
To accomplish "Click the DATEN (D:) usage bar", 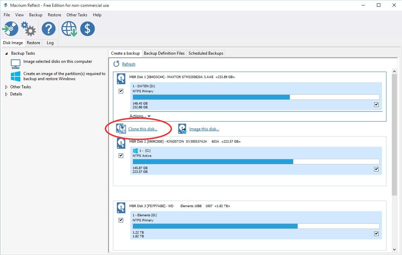I will 256,97.
